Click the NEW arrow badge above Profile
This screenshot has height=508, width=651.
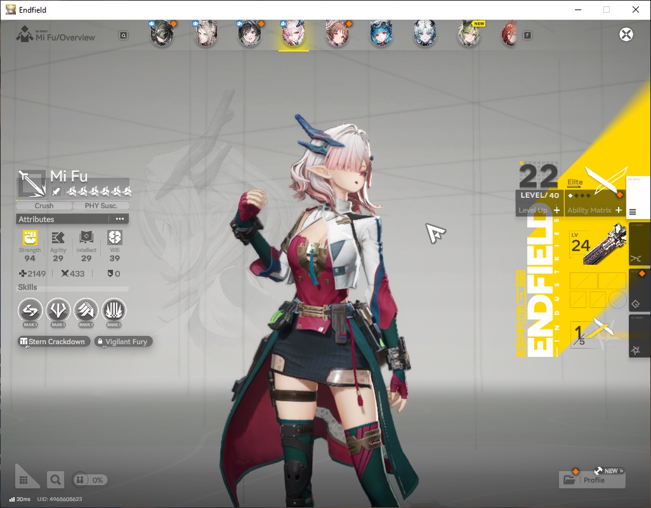pos(609,471)
